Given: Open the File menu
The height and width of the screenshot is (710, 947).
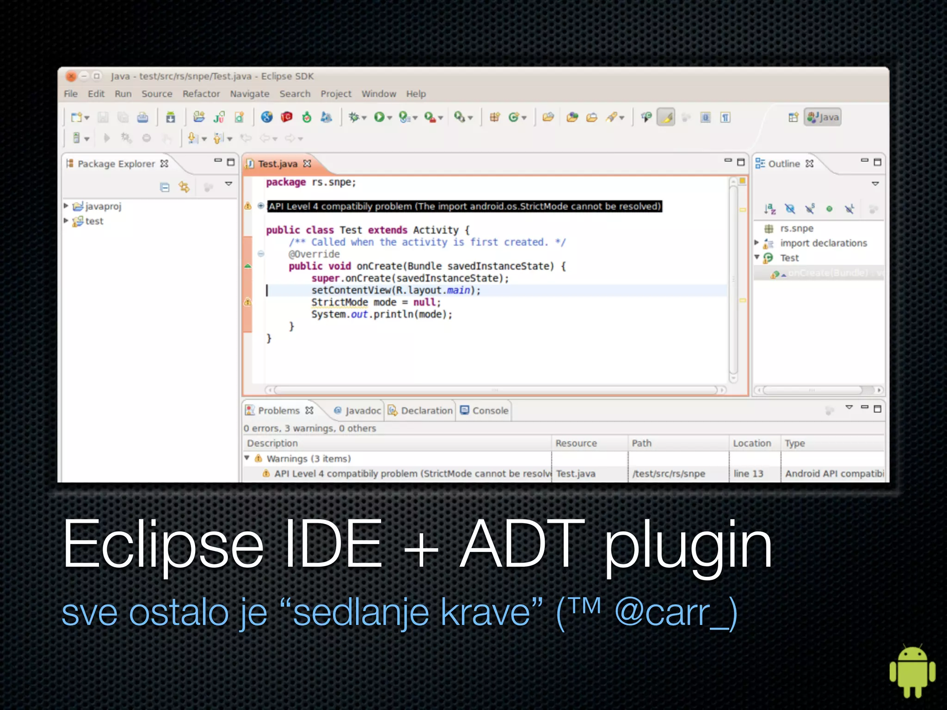Looking at the screenshot, I should click(71, 94).
